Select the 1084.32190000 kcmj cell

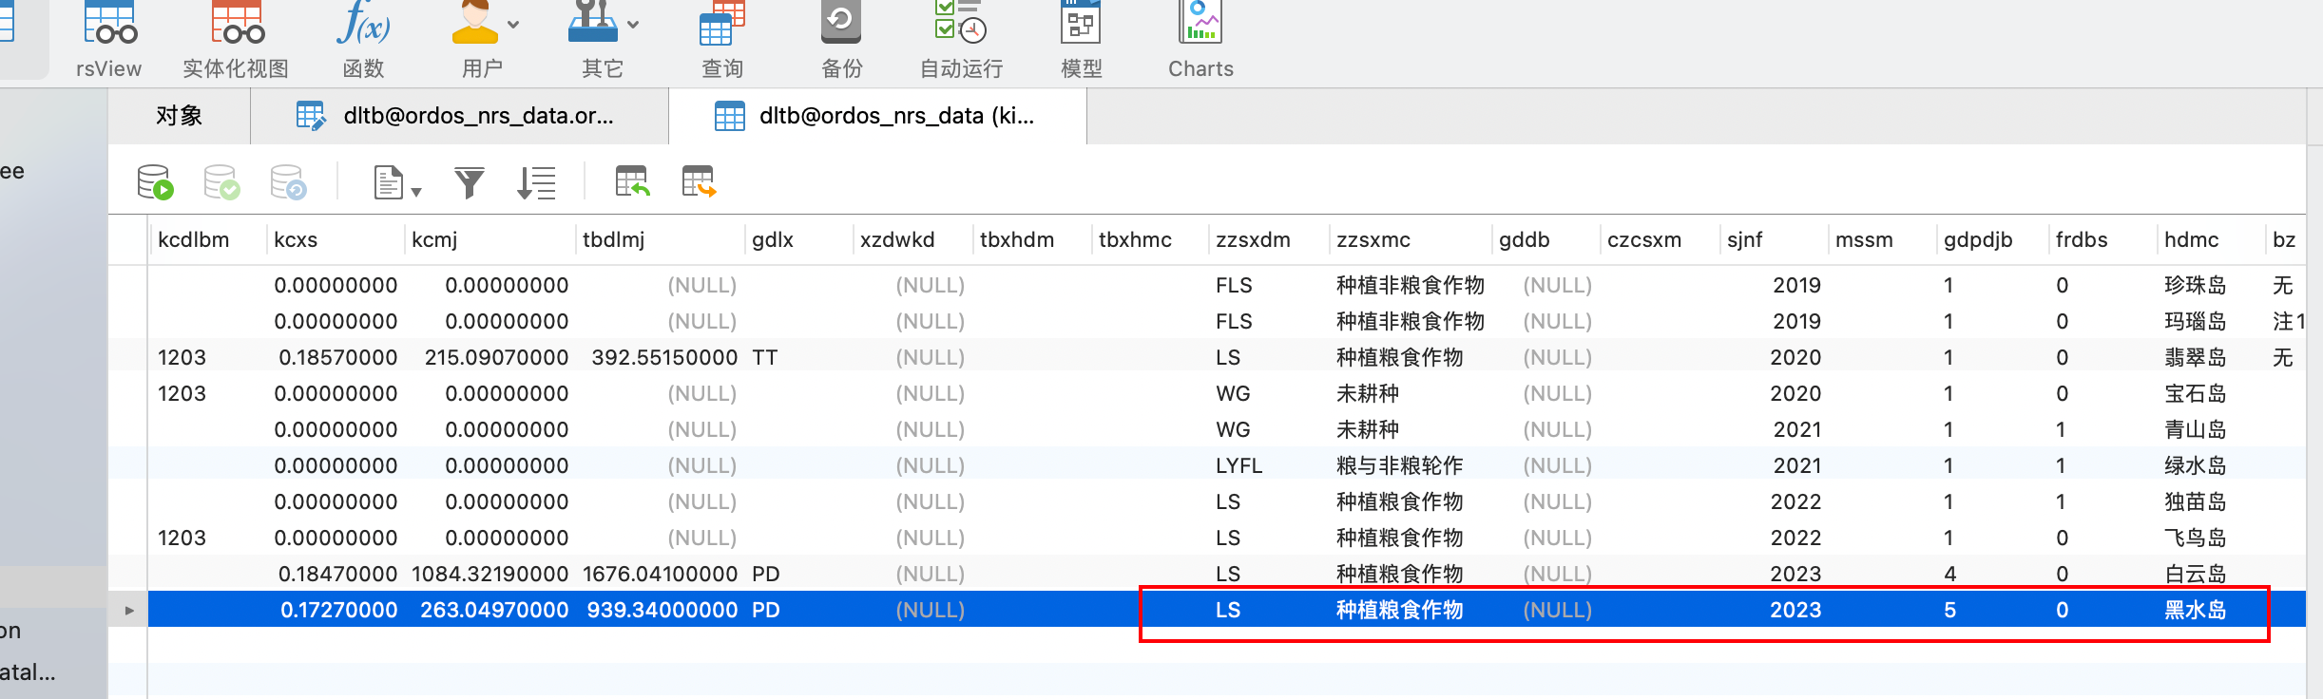click(490, 574)
